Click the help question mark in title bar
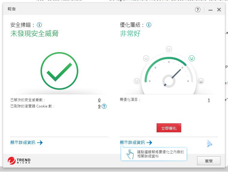The height and width of the screenshot is (173, 228). (197, 10)
